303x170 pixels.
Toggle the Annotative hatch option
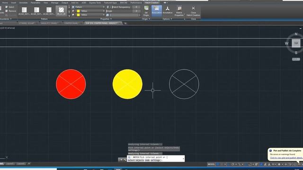click(167, 10)
